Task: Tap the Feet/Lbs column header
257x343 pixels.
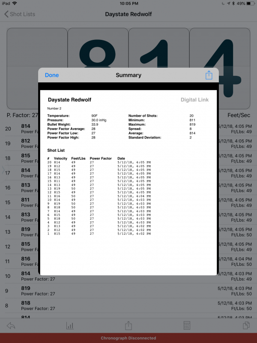Action: 78,158
